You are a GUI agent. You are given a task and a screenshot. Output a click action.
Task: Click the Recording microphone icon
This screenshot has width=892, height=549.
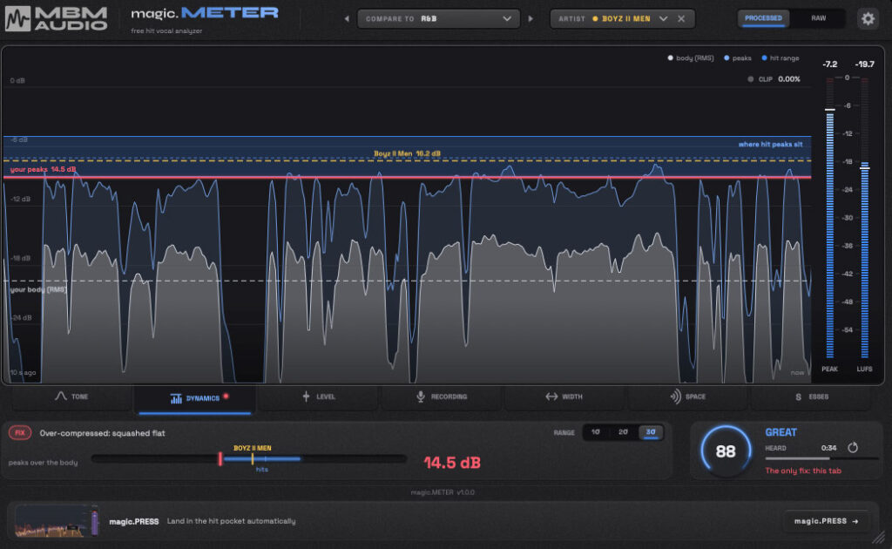pos(421,396)
